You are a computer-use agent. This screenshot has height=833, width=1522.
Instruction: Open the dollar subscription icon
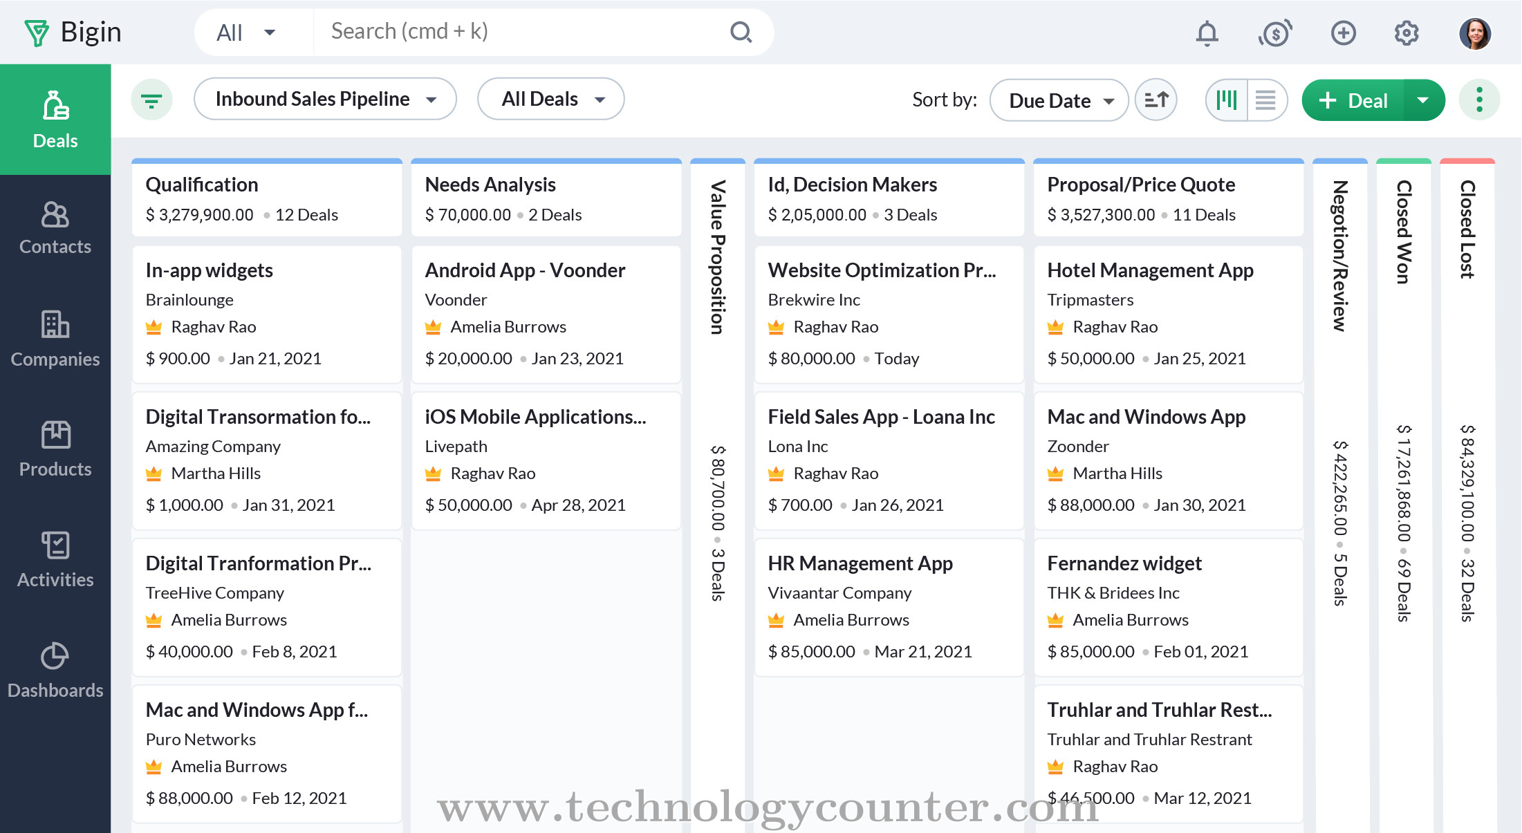click(x=1275, y=33)
